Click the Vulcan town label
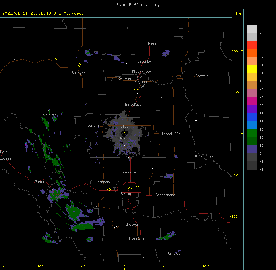Screen dimensions: 276x270 pyautogui.click(x=174, y=254)
